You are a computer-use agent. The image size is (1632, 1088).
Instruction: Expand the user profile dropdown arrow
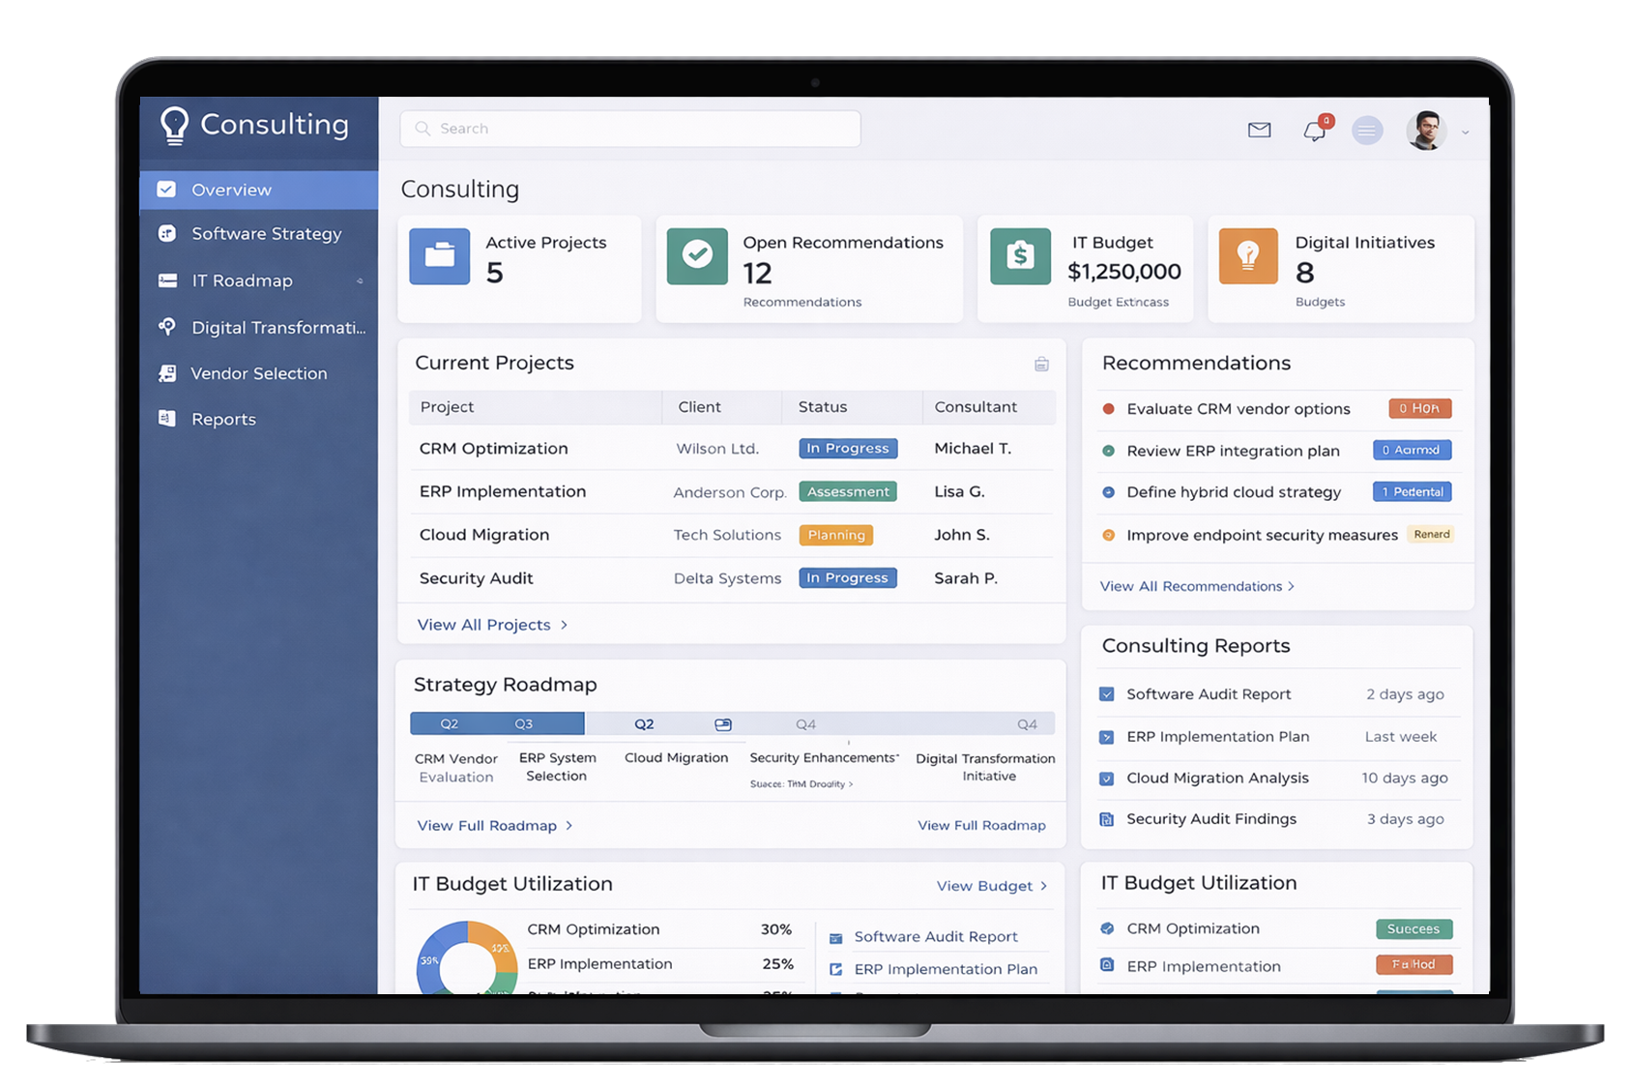click(x=1466, y=132)
